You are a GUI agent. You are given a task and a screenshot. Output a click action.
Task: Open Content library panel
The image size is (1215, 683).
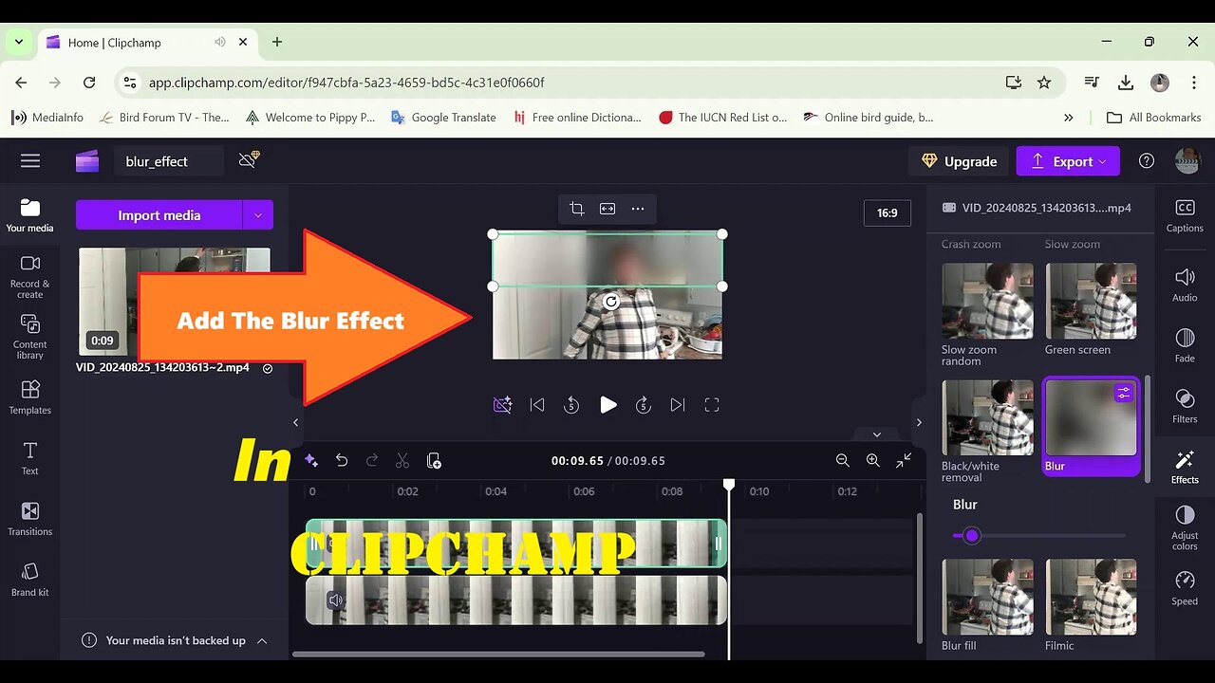tap(30, 337)
